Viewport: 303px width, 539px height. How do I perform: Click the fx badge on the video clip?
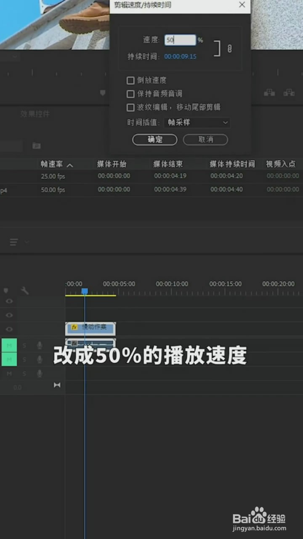(x=74, y=327)
